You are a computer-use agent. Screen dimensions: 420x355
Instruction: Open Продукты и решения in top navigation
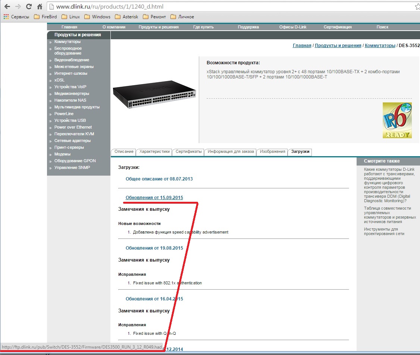point(159,27)
